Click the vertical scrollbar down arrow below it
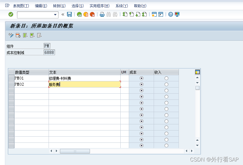This screenshot has width=243, height=165. point(197,83)
